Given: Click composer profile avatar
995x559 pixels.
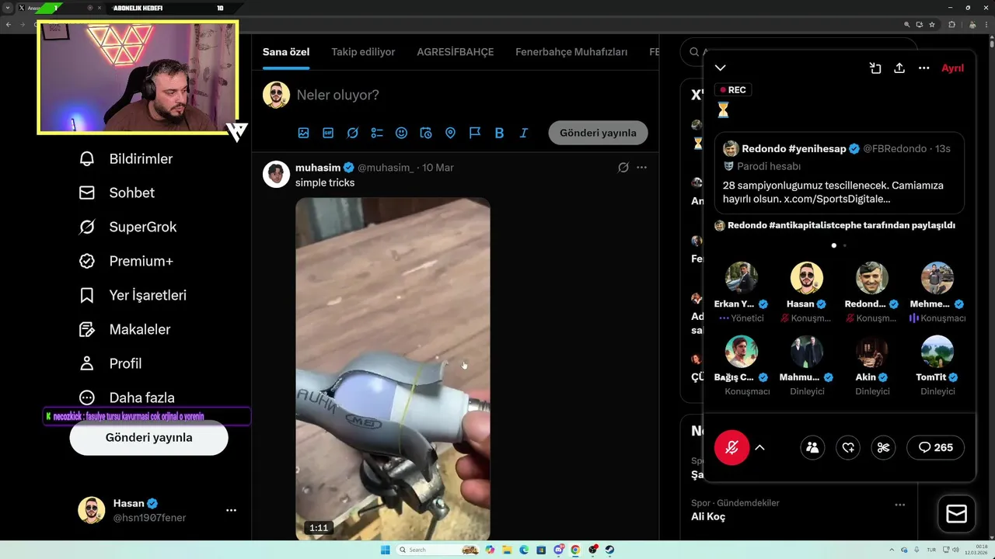Looking at the screenshot, I should pos(276,95).
